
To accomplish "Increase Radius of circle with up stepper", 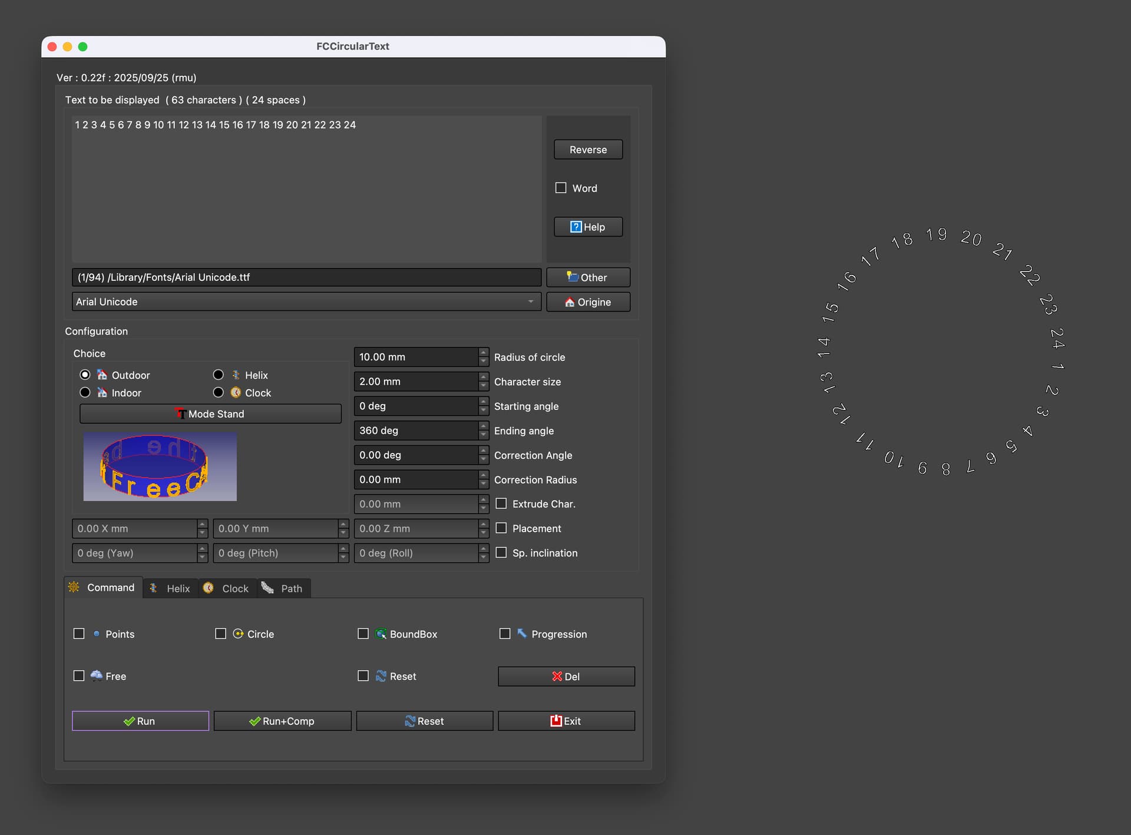I will click(x=484, y=353).
